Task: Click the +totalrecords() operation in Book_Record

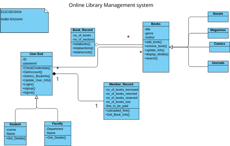Action: [82, 52]
